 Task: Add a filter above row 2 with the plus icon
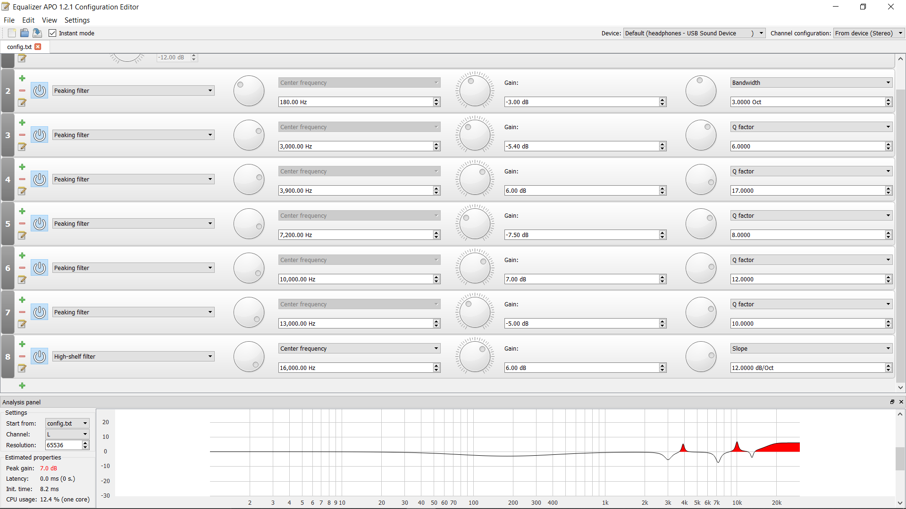pyautogui.click(x=22, y=78)
